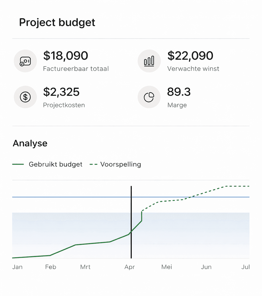This screenshot has width=262, height=296.
Task: Click the pie chart icon beside Marge
Action: (x=149, y=97)
